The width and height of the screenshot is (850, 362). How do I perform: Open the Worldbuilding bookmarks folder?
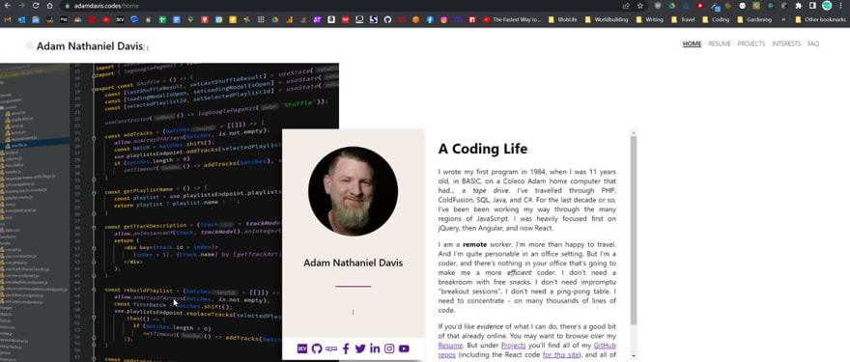pyautogui.click(x=606, y=19)
